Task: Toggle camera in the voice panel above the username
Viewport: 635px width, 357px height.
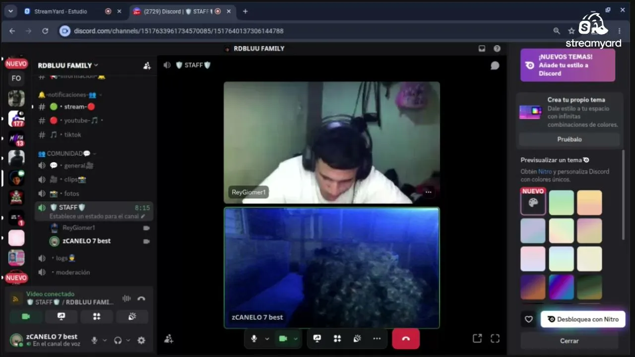Action: click(26, 316)
